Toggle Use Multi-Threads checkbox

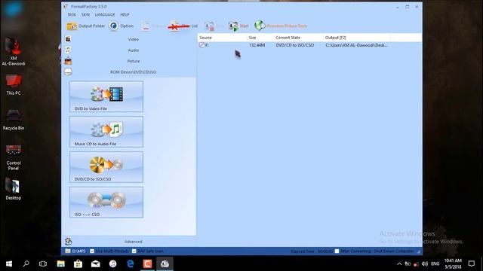92,251
